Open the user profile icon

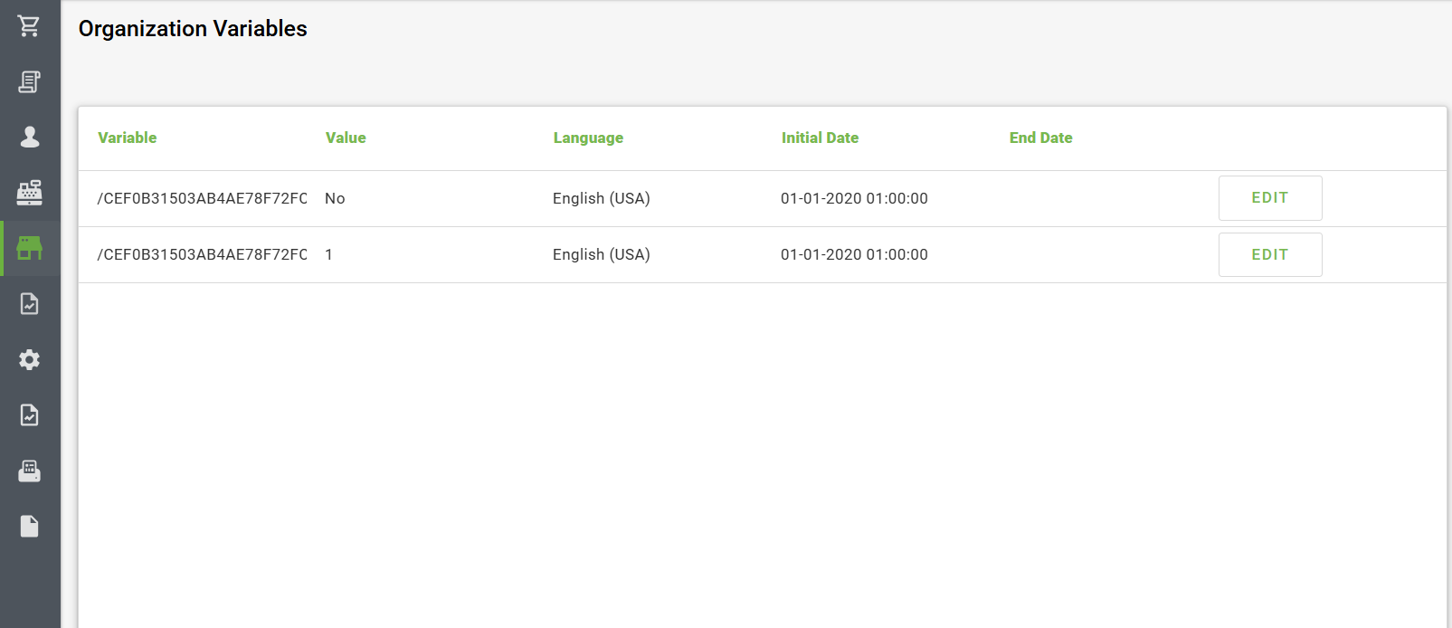tap(29, 137)
